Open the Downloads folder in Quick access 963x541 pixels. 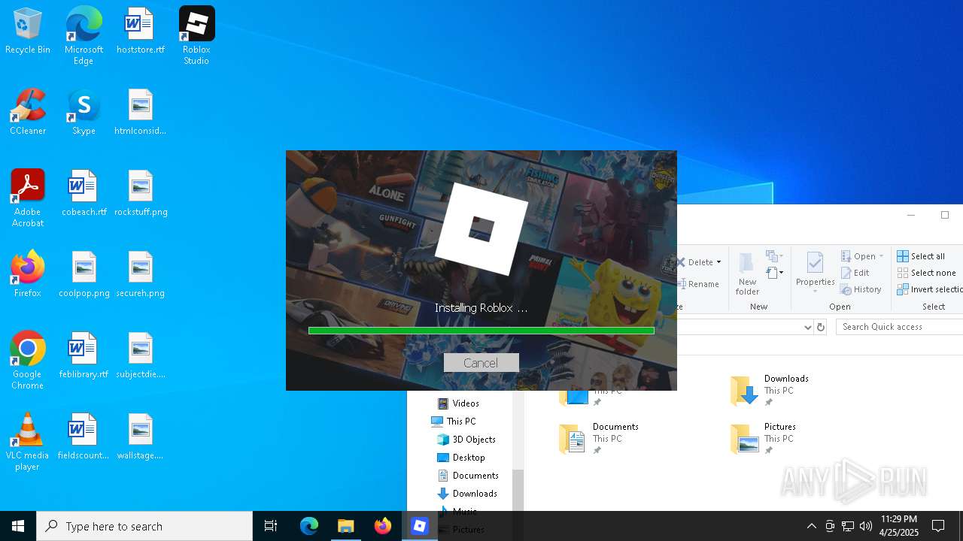click(770, 391)
